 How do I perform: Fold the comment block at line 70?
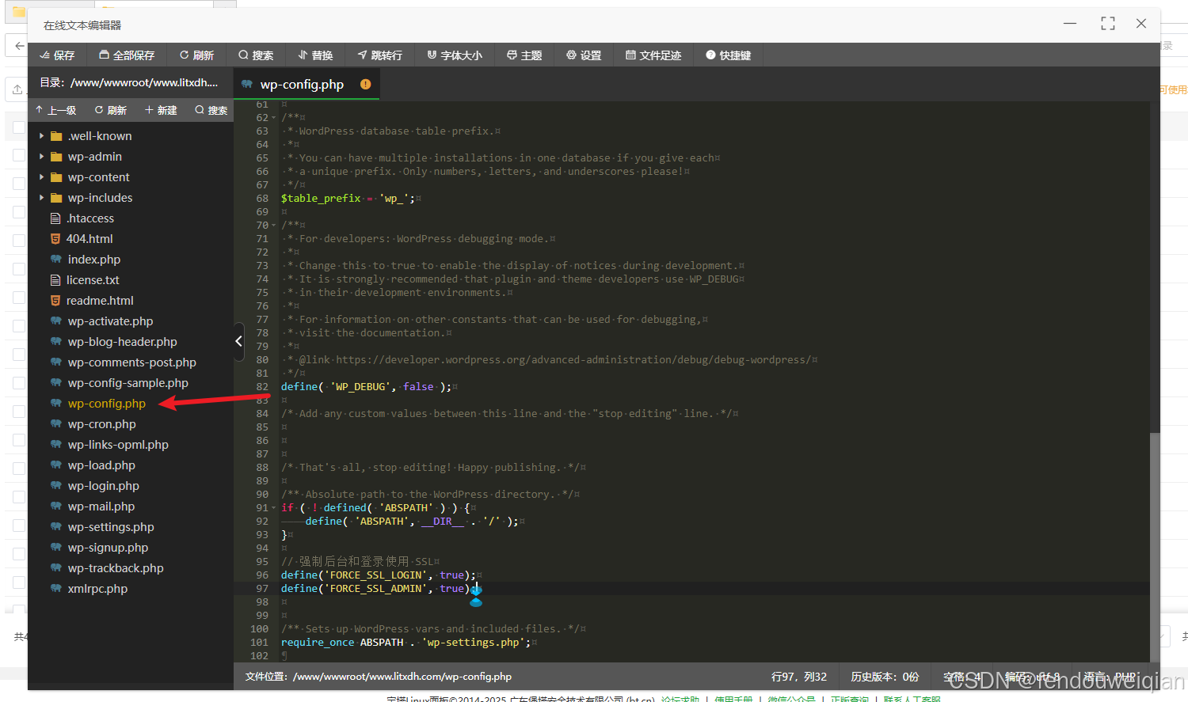pos(274,226)
